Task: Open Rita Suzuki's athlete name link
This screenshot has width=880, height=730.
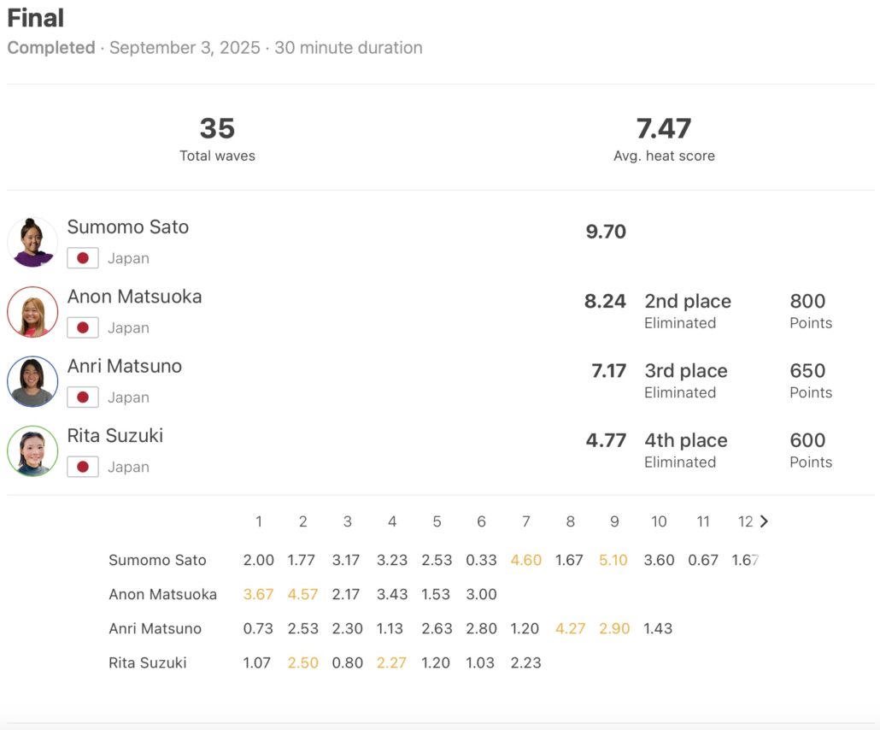Action: (115, 436)
